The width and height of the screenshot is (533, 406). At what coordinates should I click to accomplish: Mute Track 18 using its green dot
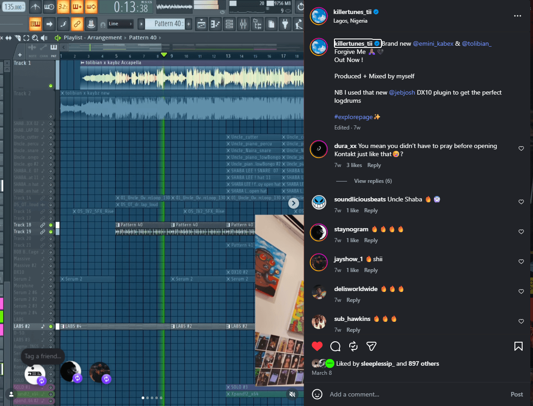[51, 225]
